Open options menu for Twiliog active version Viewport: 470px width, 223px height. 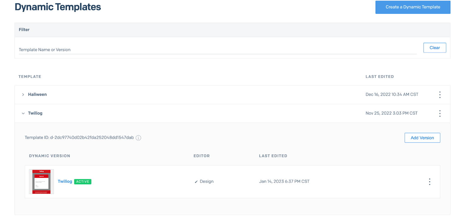point(429,182)
